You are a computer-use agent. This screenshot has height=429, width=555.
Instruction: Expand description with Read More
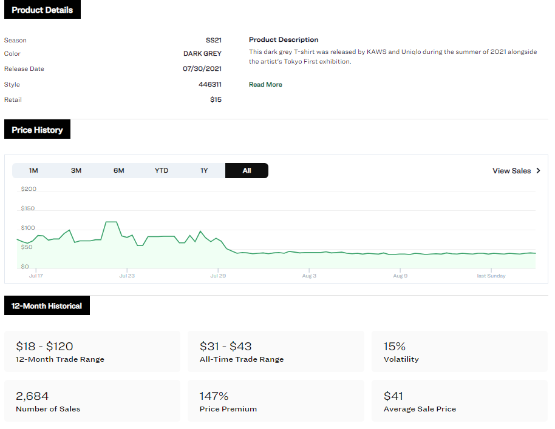[265, 84]
